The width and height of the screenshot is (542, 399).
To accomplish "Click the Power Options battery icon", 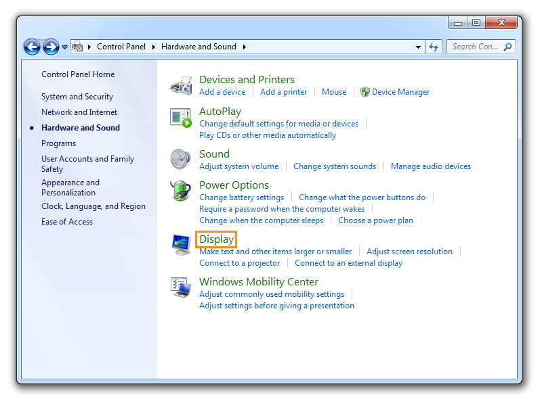I will [x=181, y=190].
